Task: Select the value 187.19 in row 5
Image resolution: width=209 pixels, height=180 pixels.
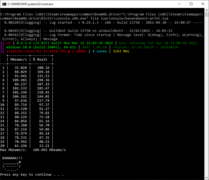Action: [x=43, y=84]
